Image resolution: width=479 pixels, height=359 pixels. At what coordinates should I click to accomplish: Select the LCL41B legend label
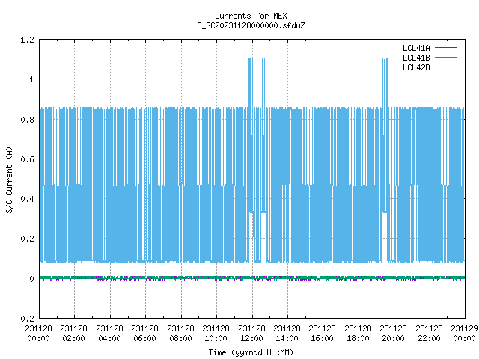tap(416, 58)
